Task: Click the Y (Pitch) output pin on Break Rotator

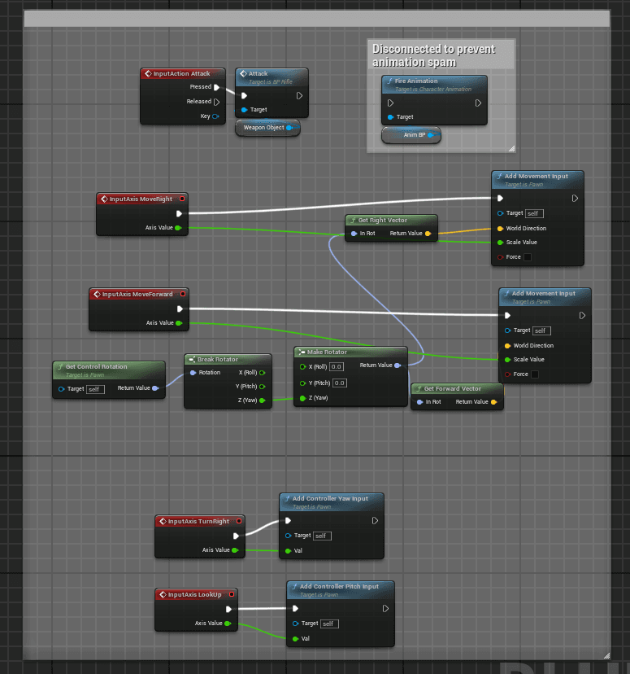Action: point(263,387)
